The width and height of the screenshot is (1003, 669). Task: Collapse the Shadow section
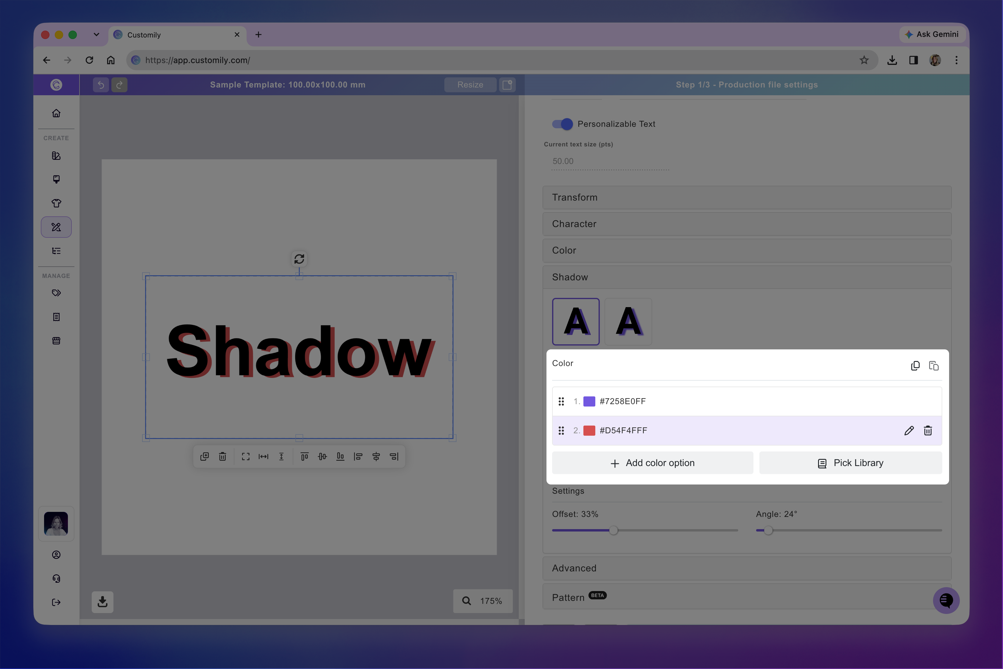746,277
